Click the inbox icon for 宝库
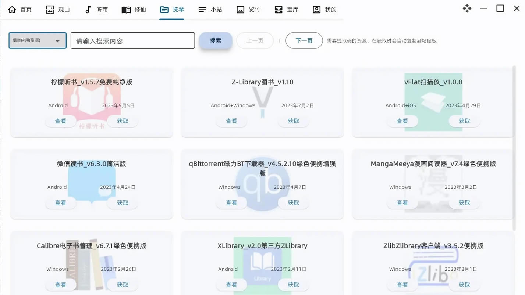525x295 pixels. pos(279,10)
